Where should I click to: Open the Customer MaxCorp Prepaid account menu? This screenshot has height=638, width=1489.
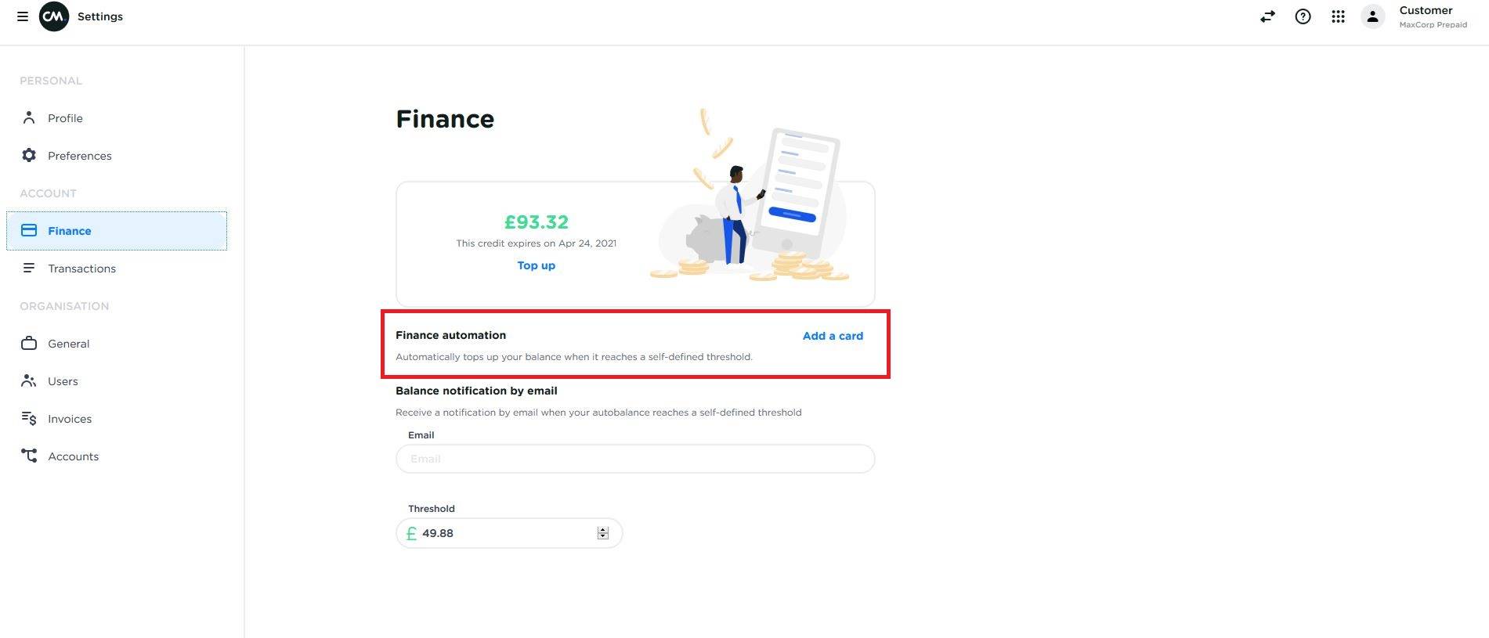coord(1433,16)
